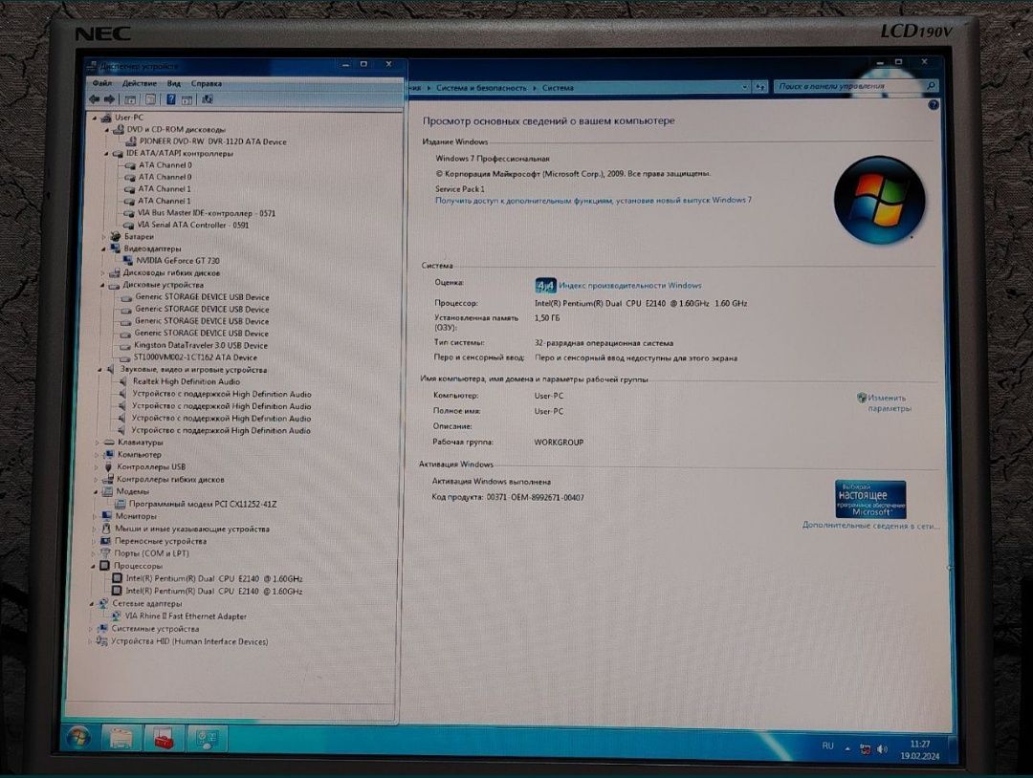Click the Система breadcrumb
This screenshot has width=1033, height=778.
point(558,88)
